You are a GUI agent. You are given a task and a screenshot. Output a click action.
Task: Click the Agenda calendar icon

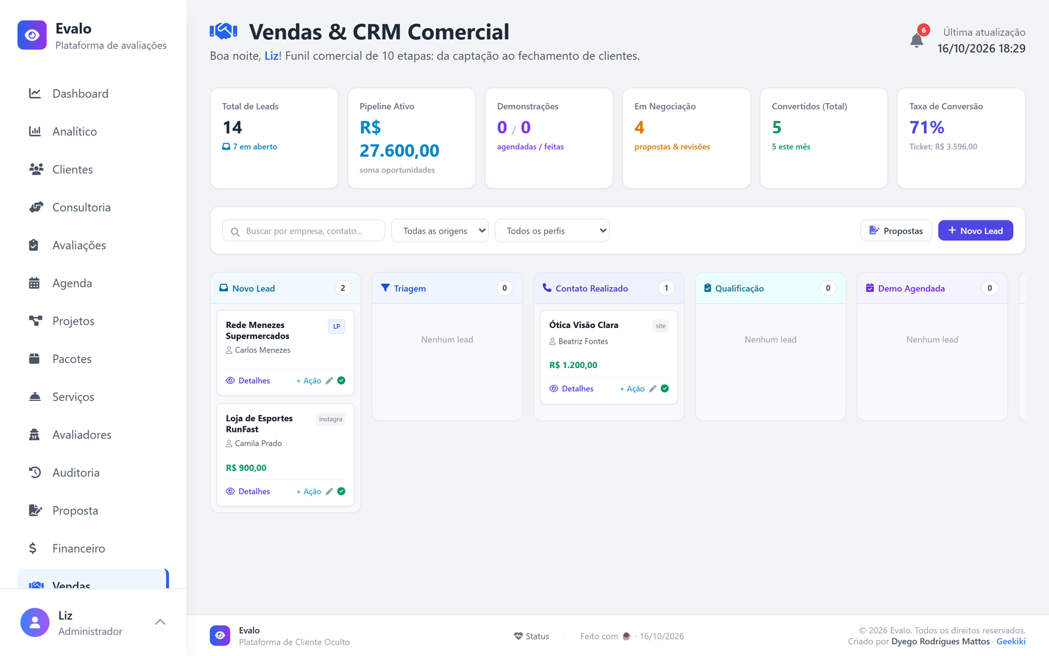(x=35, y=283)
